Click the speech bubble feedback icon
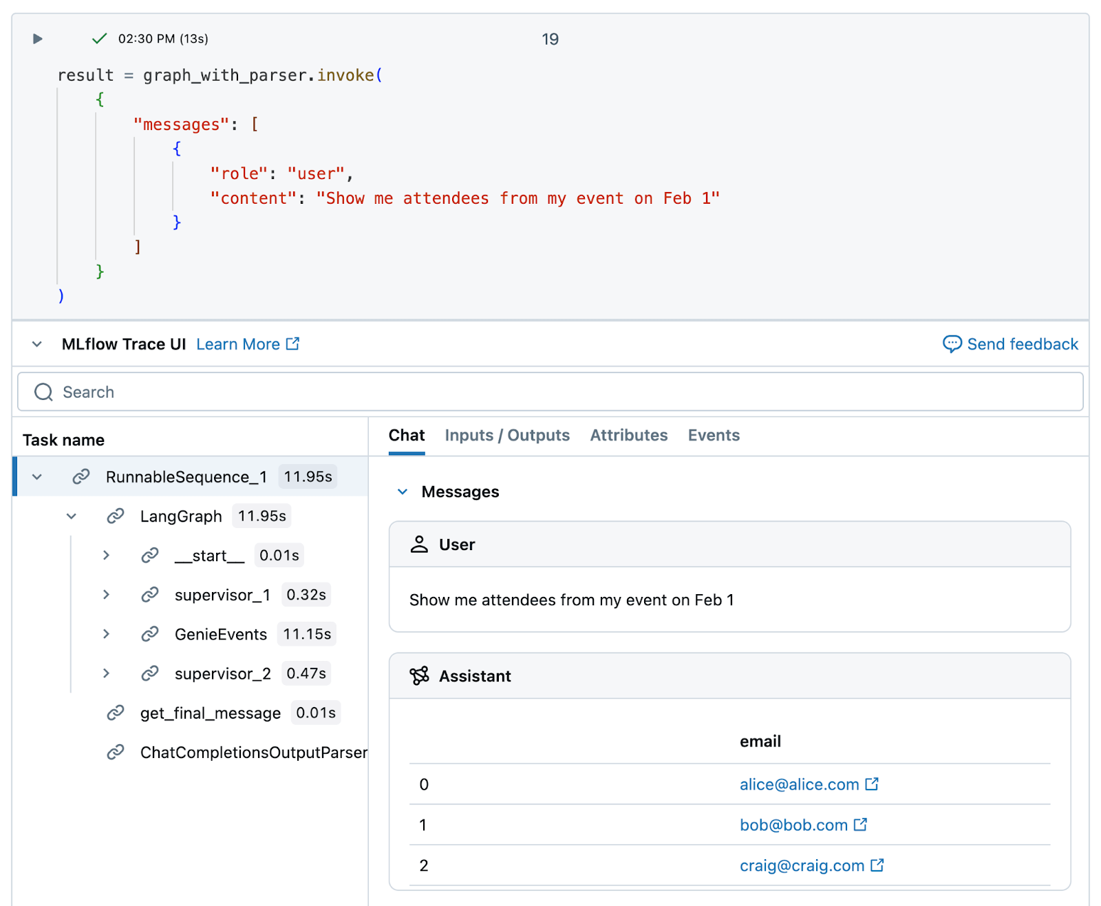This screenshot has width=1101, height=906. coord(952,344)
